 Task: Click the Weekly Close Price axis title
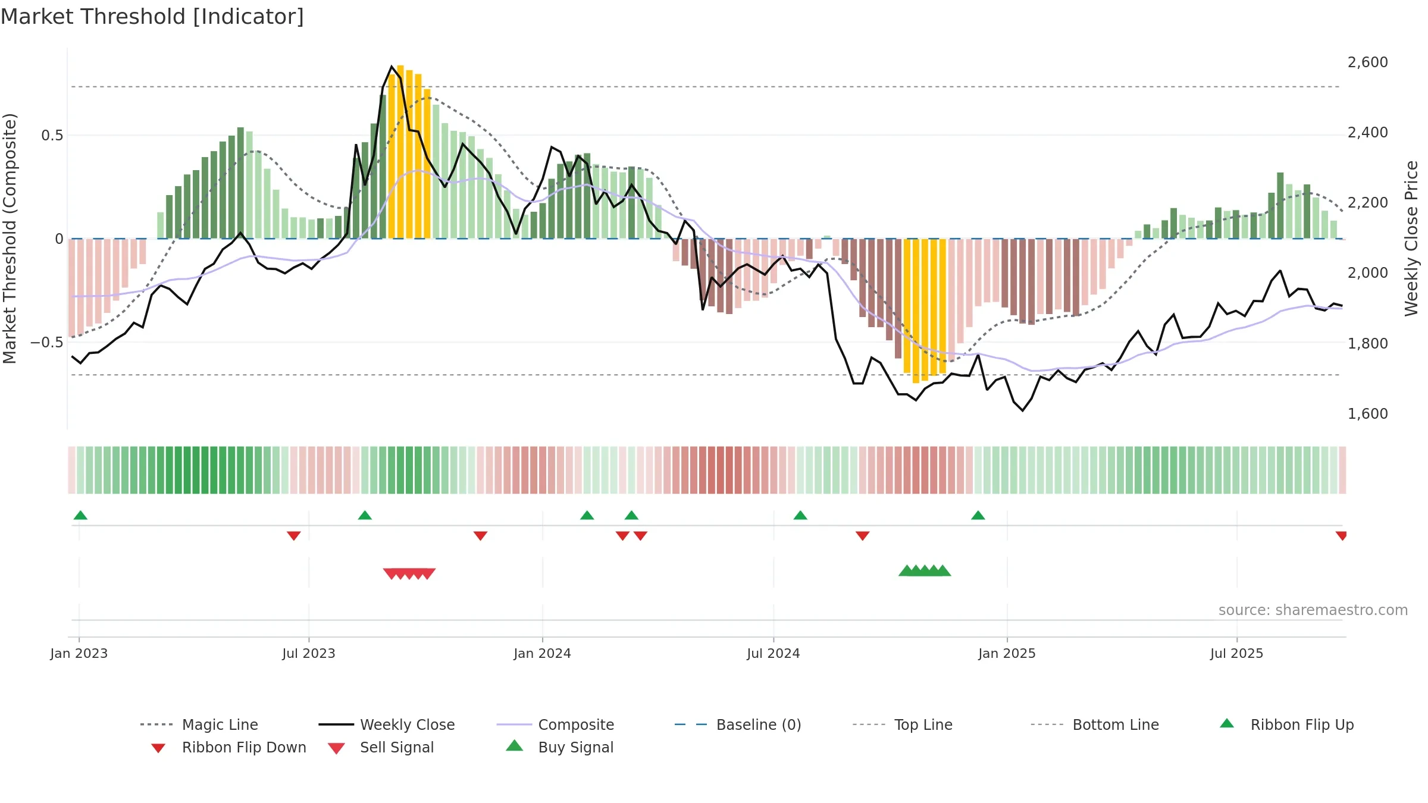point(1412,239)
